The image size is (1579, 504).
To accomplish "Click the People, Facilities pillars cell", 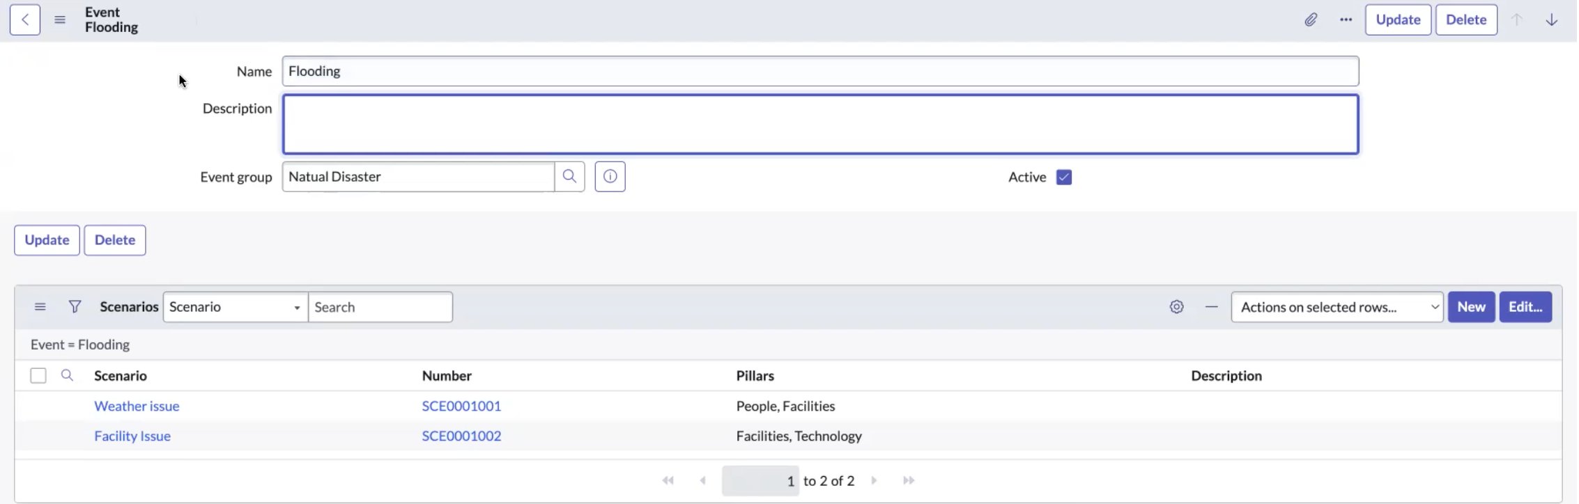I will tap(785, 406).
